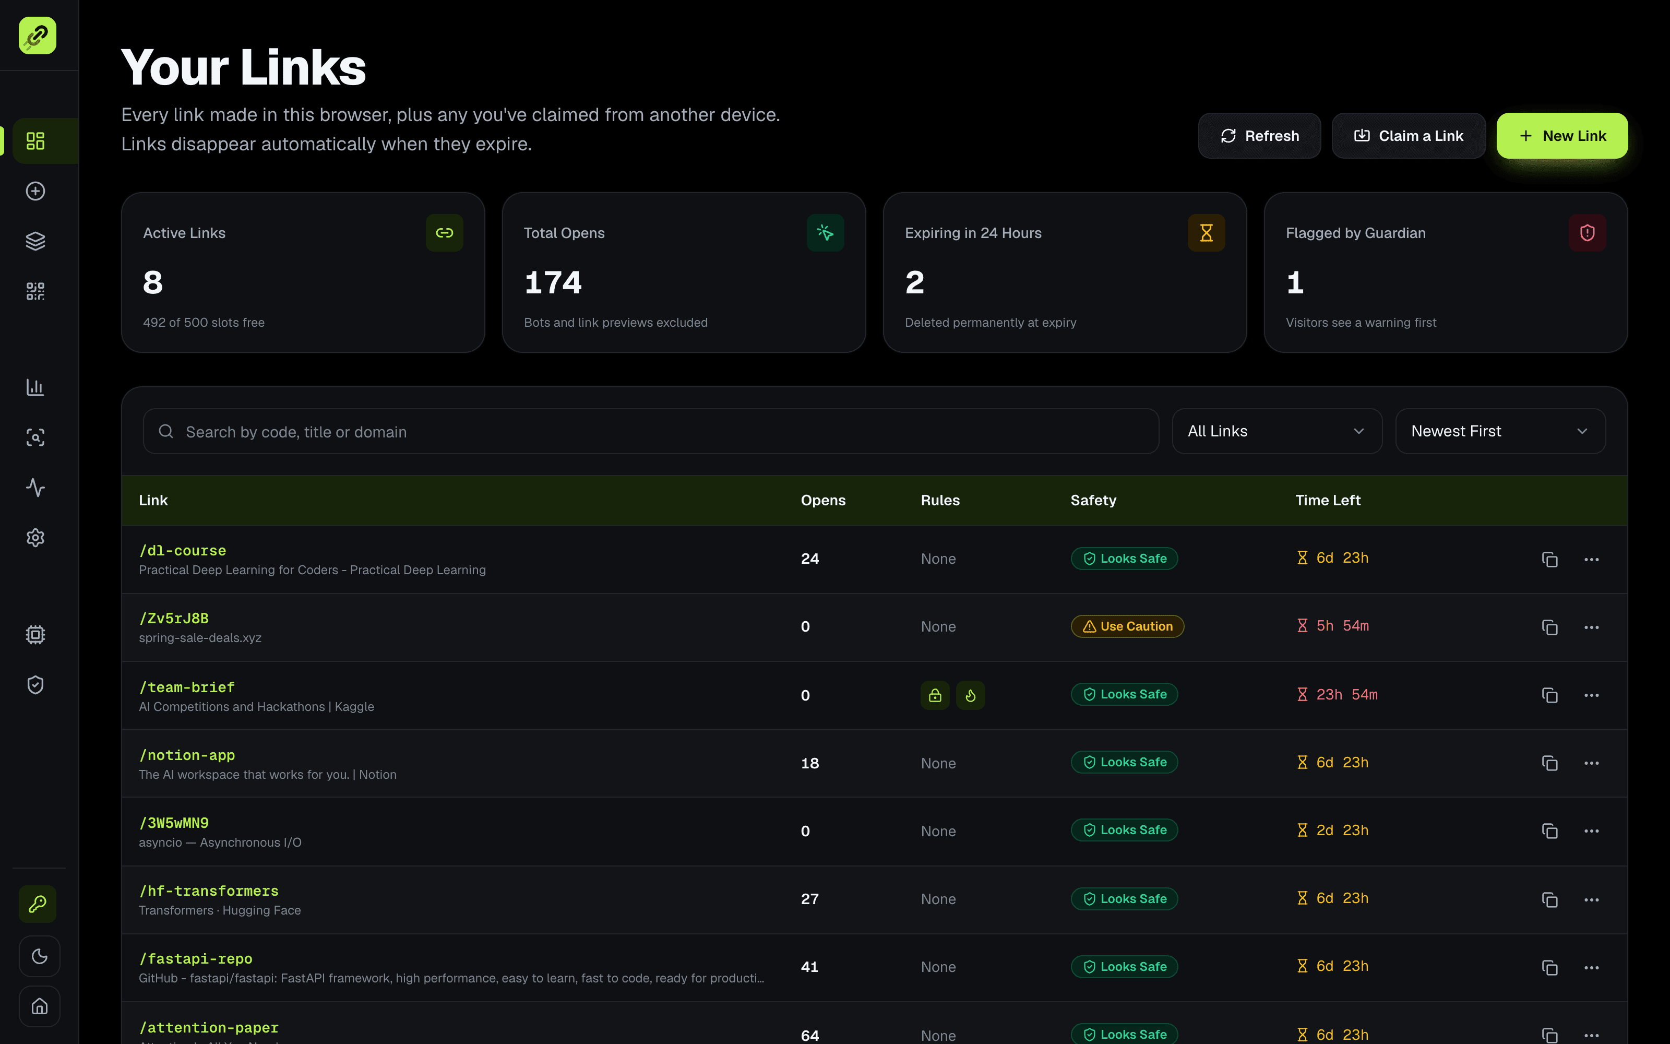
Task: Click the Link column header
Action: (153, 500)
